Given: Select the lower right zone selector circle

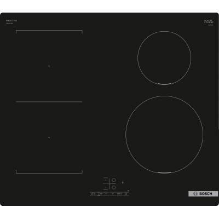Looking at the screenshot, I should click(114, 187).
